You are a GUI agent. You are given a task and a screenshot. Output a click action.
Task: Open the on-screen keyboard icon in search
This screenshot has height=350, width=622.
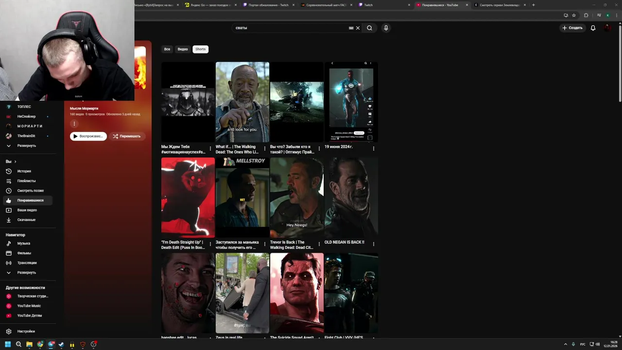click(351, 28)
